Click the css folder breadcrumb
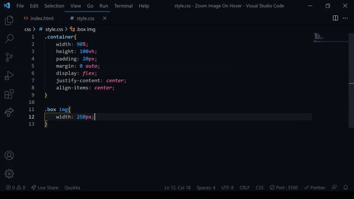 28,29
